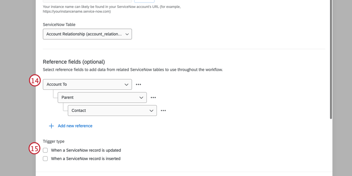352x176 pixels.
Task: Click the red step 14 marker
Action: (35, 80)
